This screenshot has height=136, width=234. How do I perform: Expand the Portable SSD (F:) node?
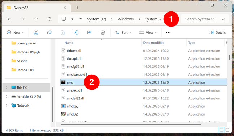click(x=6, y=97)
